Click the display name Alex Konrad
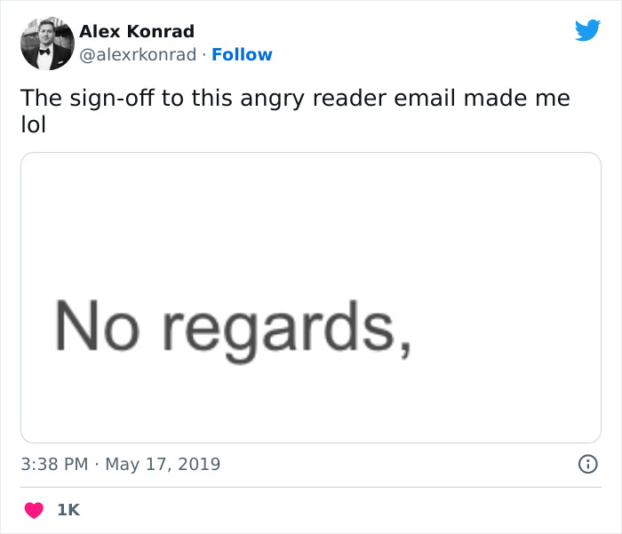This screenshot has width=622, height=534. pyautogui.click(x=137, y=32)
